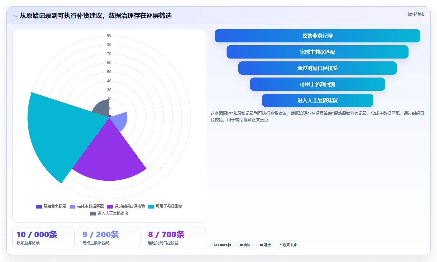Viewport: 437px width, 262px height.
Task: Click the gray-blue polar chart segment
Action: (102, 109)
